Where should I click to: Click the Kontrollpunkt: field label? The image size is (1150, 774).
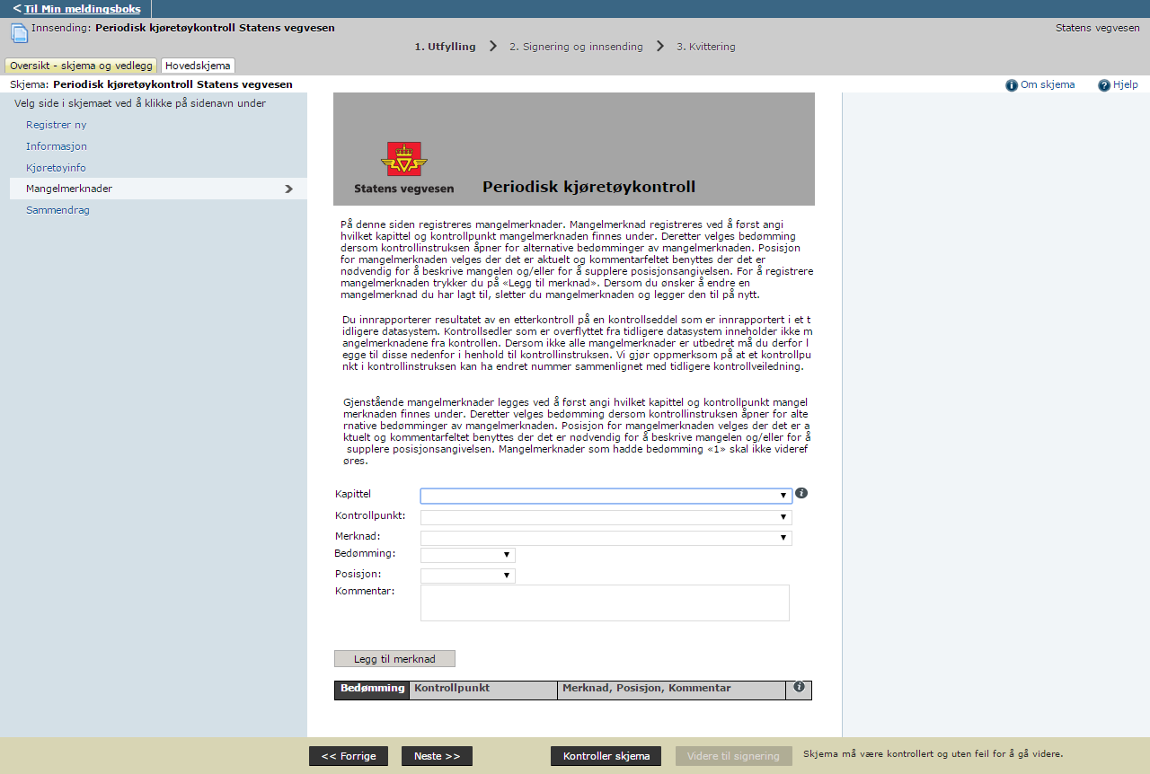(370, 515)
